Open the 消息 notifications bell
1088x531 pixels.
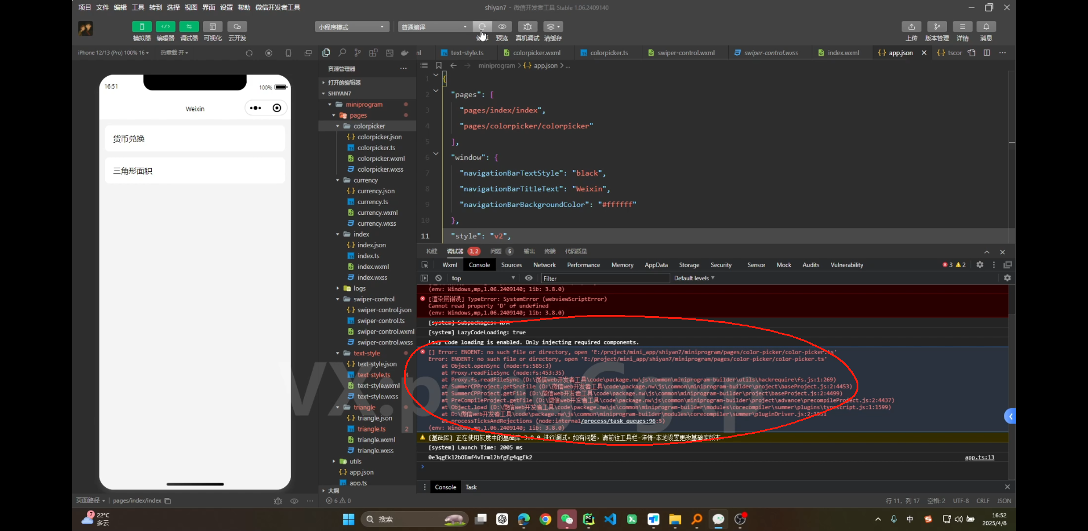986,27
